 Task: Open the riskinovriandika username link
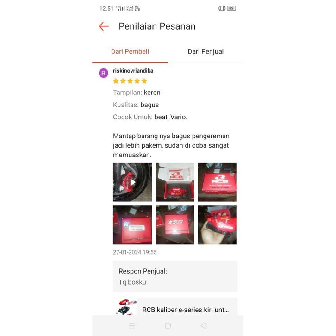133,71
